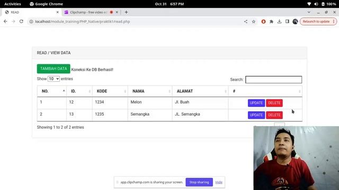Image resolution: width=339 pixels, height=190 pixels.
Task: Sort the table by NO. column
Action: pyautogui.click(x=52, y=91)
